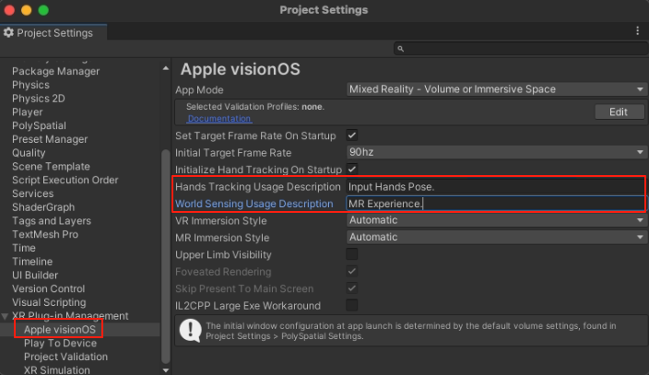This screenshot has width=649, height=375.
Task: Click the sidebar scroll up arrow
Action: (x=166, y=68)
